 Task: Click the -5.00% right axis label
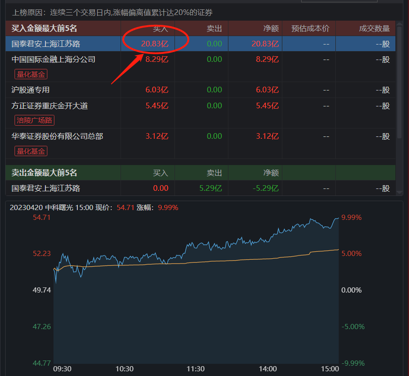[353, 326]
